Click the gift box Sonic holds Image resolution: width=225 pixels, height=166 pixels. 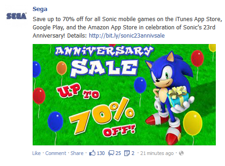pos(178,95)
